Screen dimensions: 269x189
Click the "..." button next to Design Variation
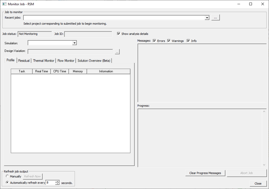coord(117,51)
